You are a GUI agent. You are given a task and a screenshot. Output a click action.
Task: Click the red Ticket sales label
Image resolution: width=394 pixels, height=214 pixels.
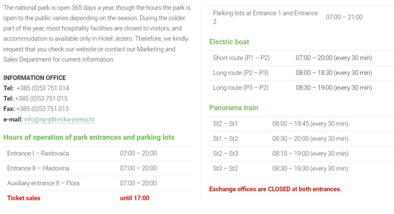pyautogui.click(x=24, y=198)
